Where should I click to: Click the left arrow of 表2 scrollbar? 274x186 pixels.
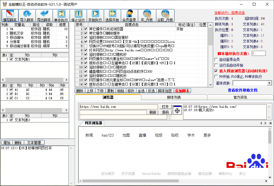3,110
